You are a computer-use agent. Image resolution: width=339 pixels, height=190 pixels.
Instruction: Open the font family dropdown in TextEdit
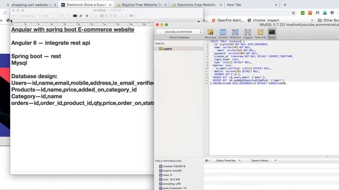[x=30, y=16]
